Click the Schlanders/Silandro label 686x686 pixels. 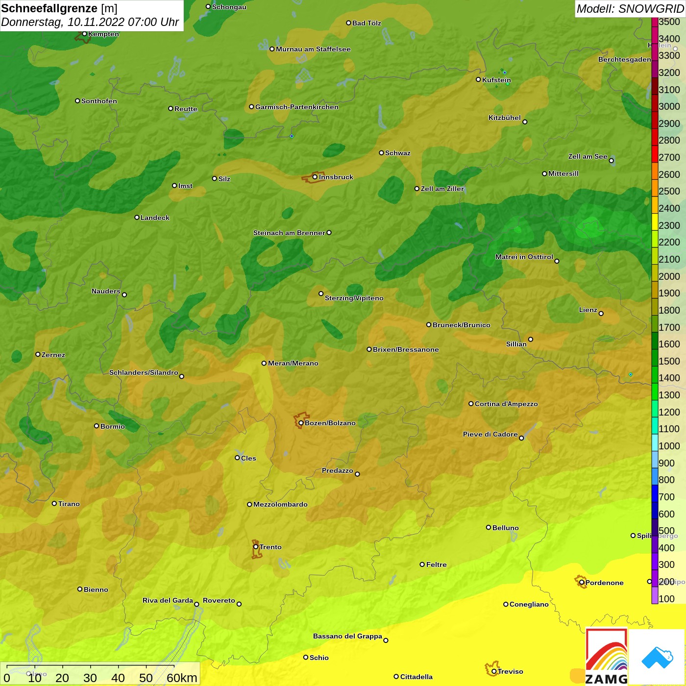[x=144, y=372]
